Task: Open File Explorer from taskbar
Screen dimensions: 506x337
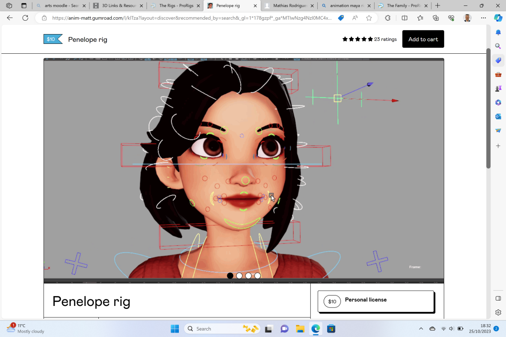Action: (x=300, y=329)
